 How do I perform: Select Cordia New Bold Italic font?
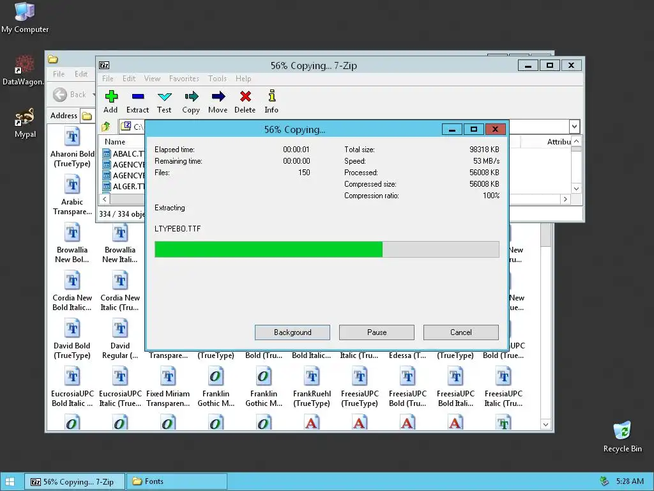72,292
